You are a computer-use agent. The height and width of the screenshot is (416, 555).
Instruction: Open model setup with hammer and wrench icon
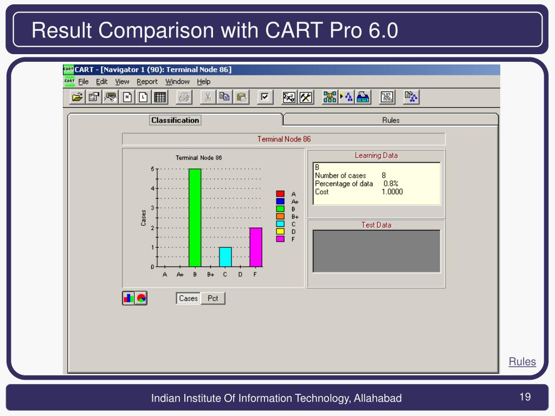click(306, 97)
